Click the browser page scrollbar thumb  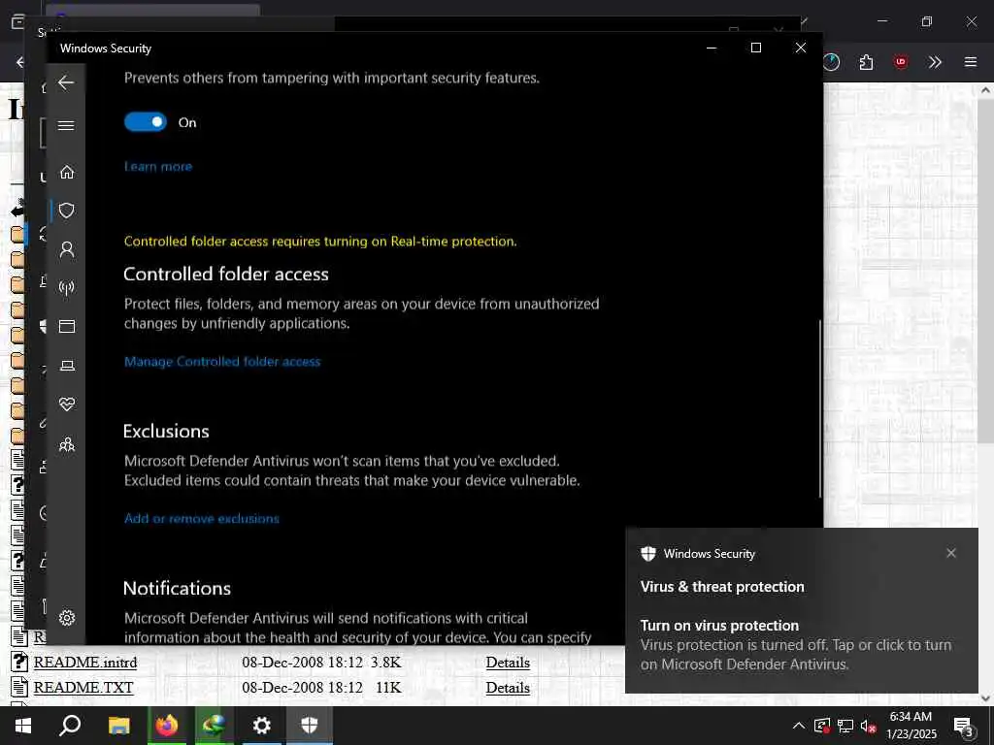(985, 271)
